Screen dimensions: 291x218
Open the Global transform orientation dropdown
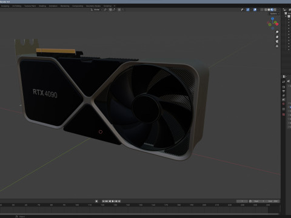(x=96, y=10)
